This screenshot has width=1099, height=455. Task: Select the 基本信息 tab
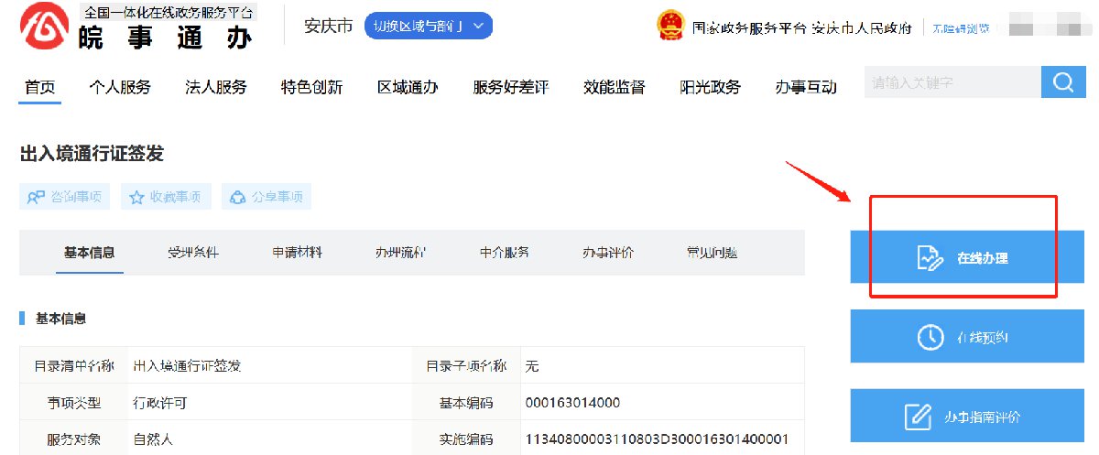pyautogui.click(x=89, y=253)
